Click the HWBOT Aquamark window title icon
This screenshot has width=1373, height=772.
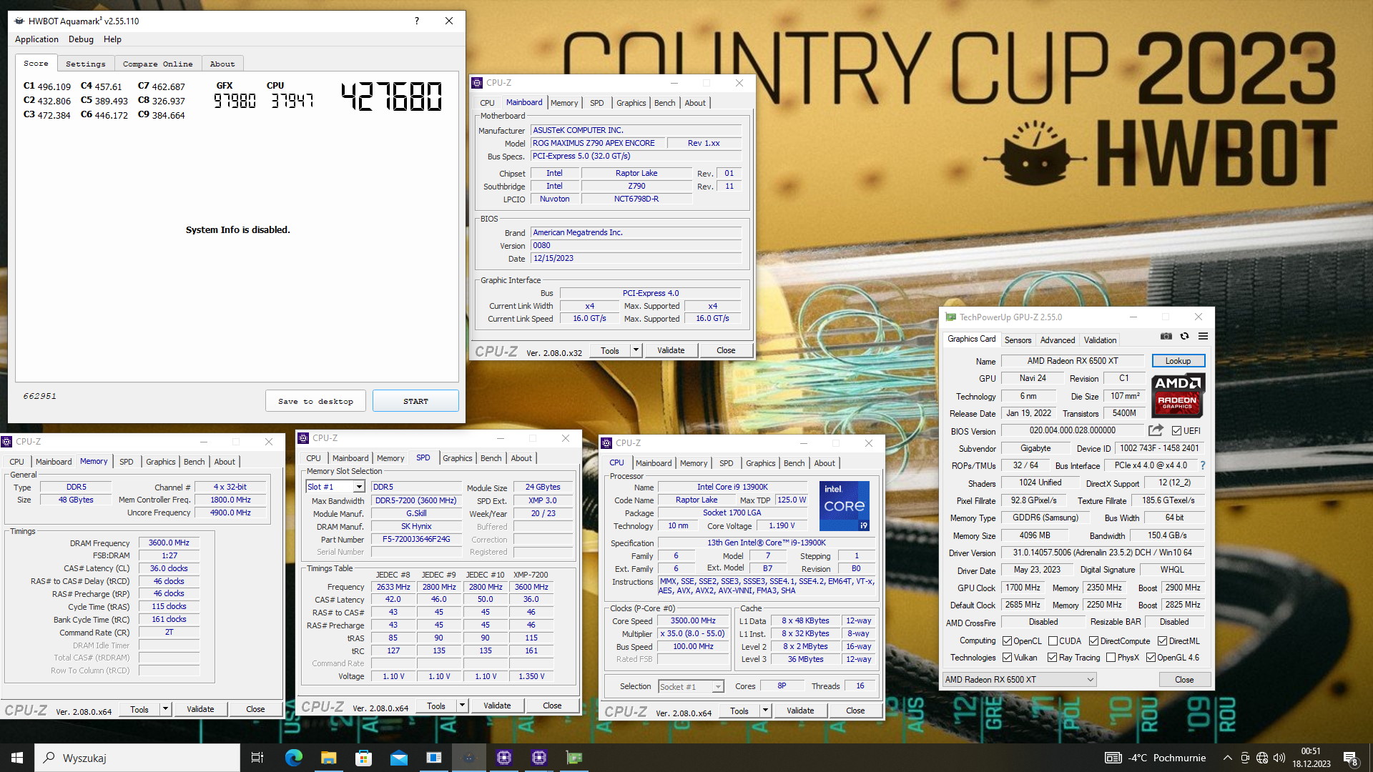point(19,21)
